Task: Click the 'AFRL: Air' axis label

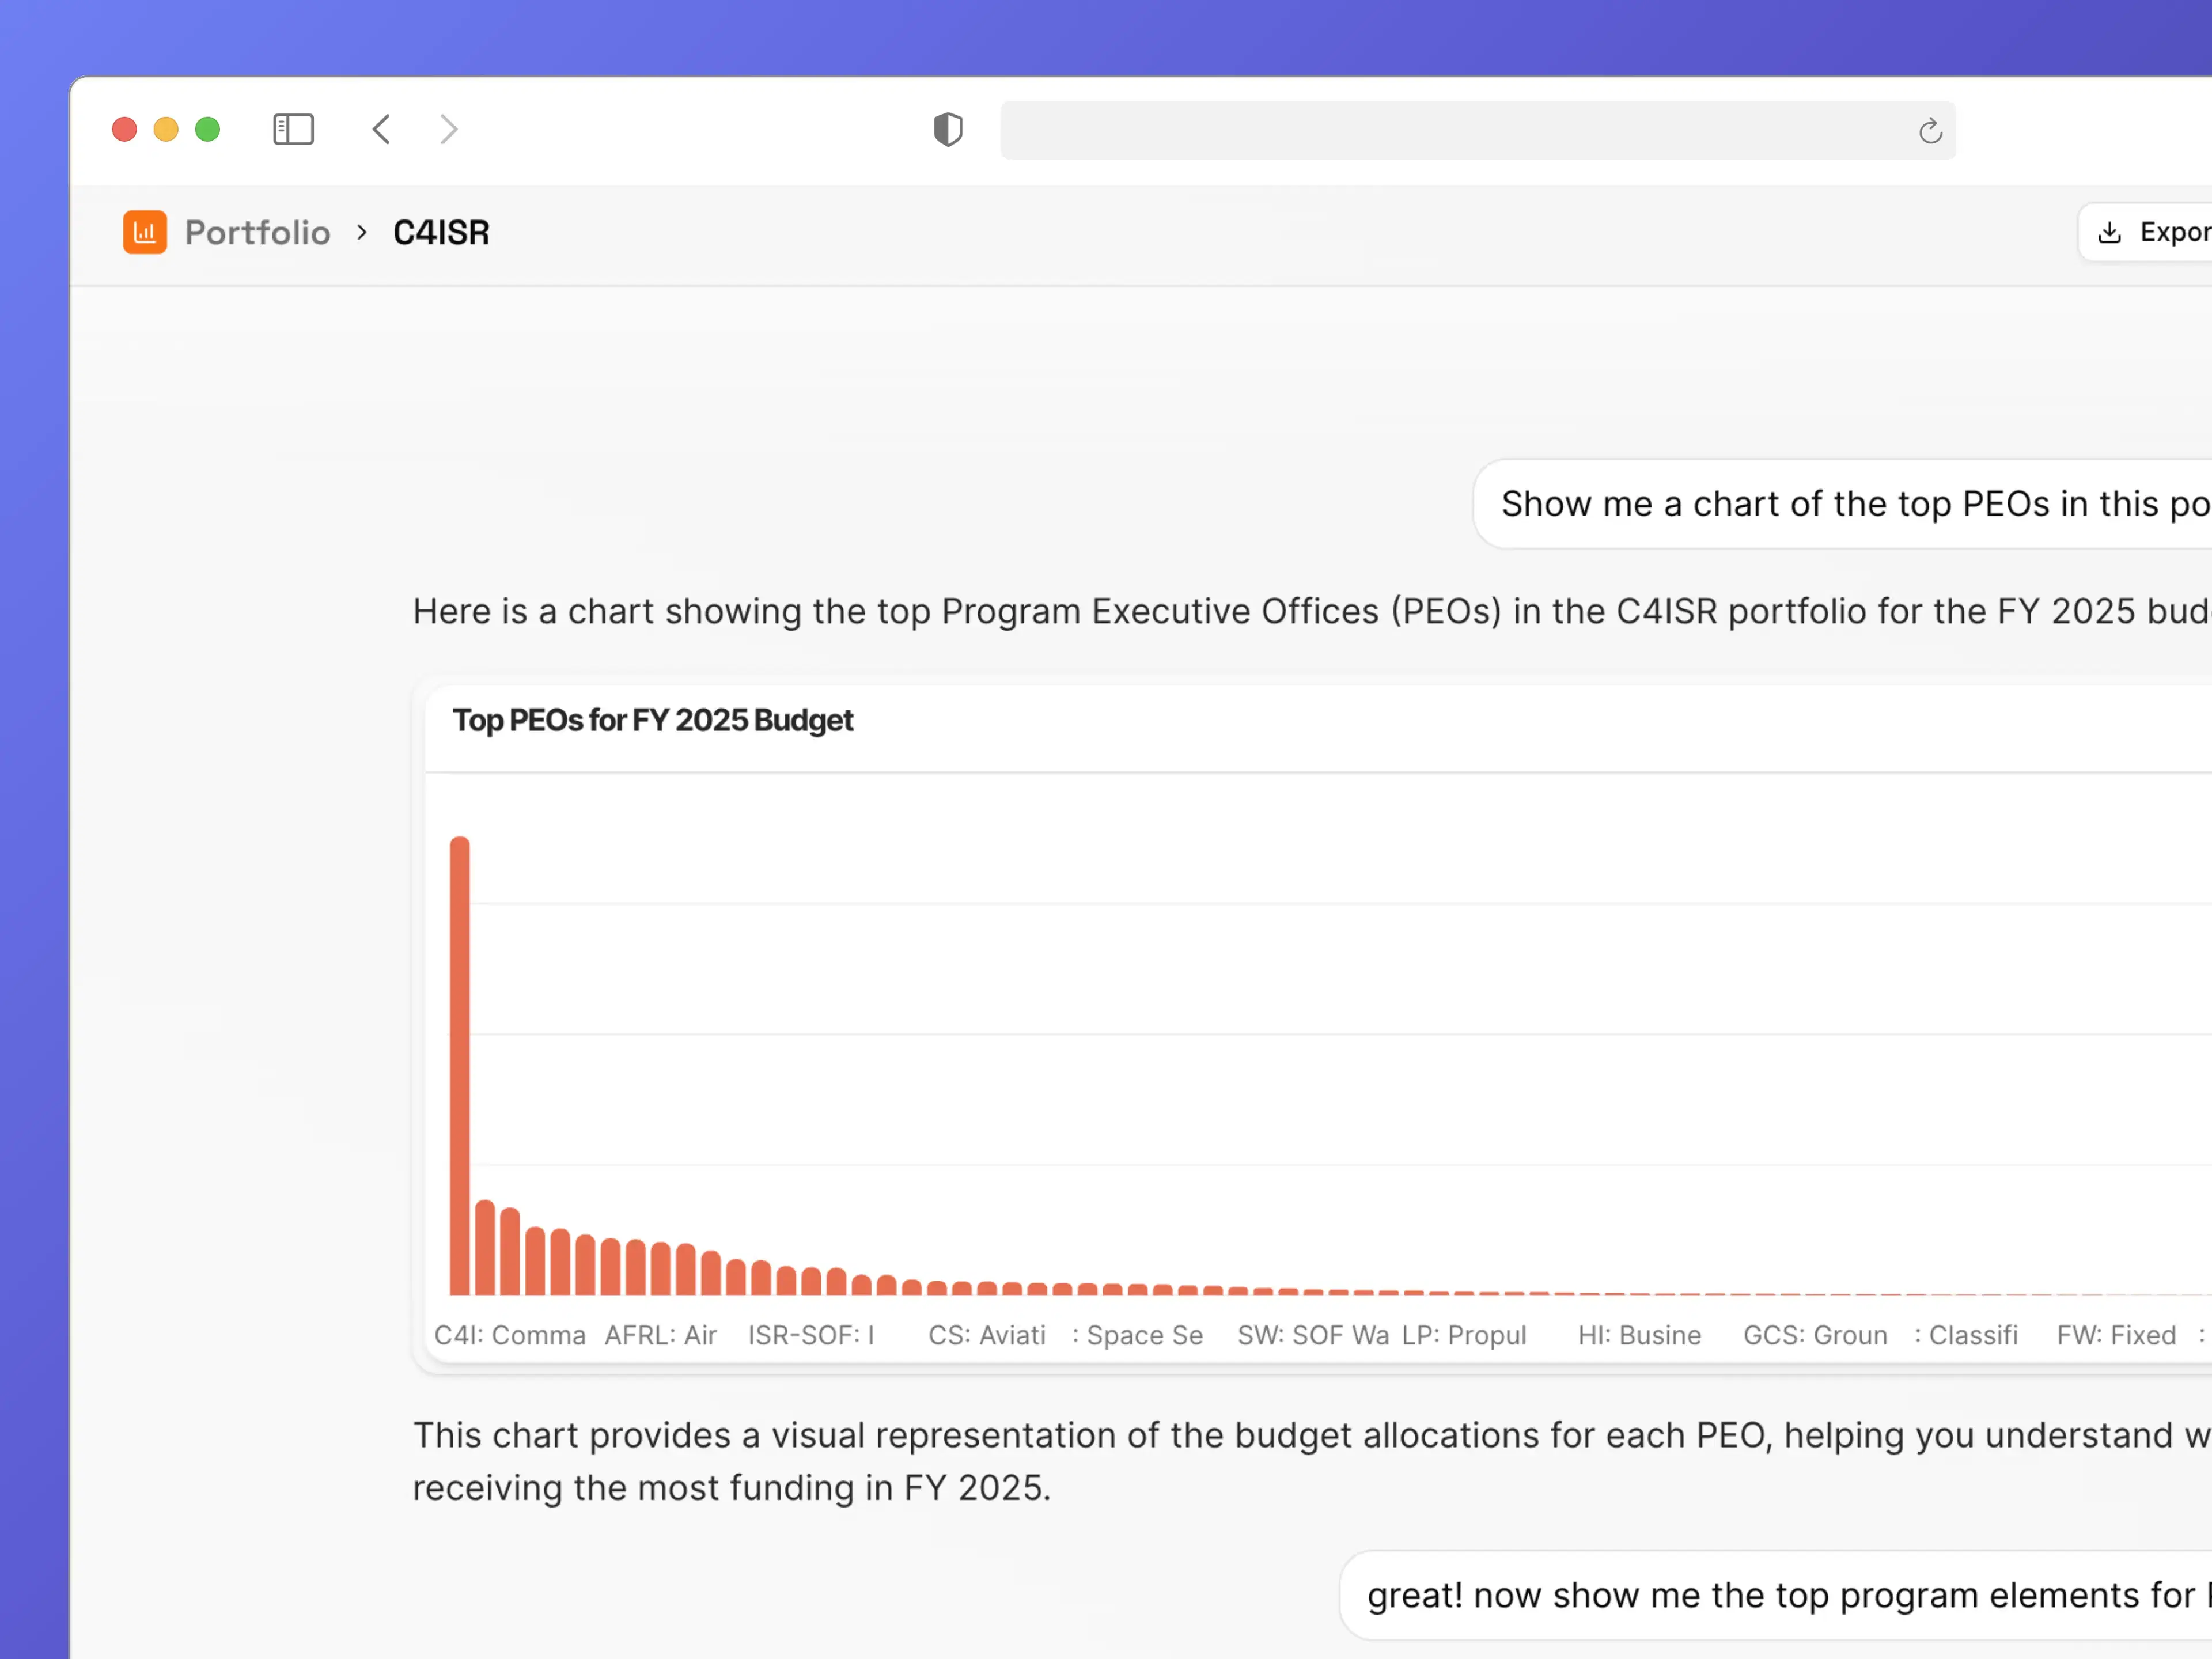Action: point(660,1335)
